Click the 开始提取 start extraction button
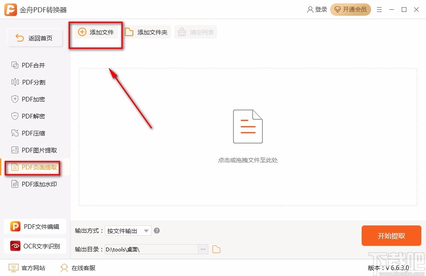This screenshot has width=426, height=276. click(391, 236)
